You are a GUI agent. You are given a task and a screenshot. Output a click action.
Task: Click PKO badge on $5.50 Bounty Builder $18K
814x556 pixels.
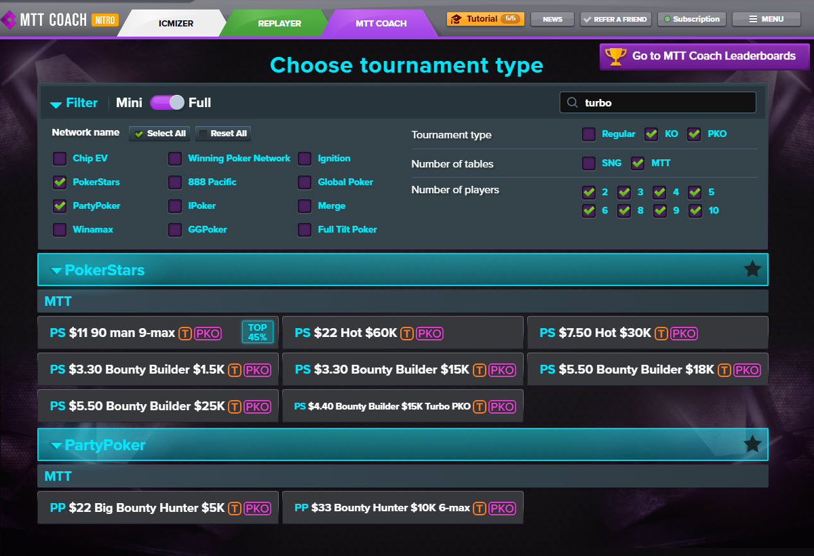click(x=748, y=370)
